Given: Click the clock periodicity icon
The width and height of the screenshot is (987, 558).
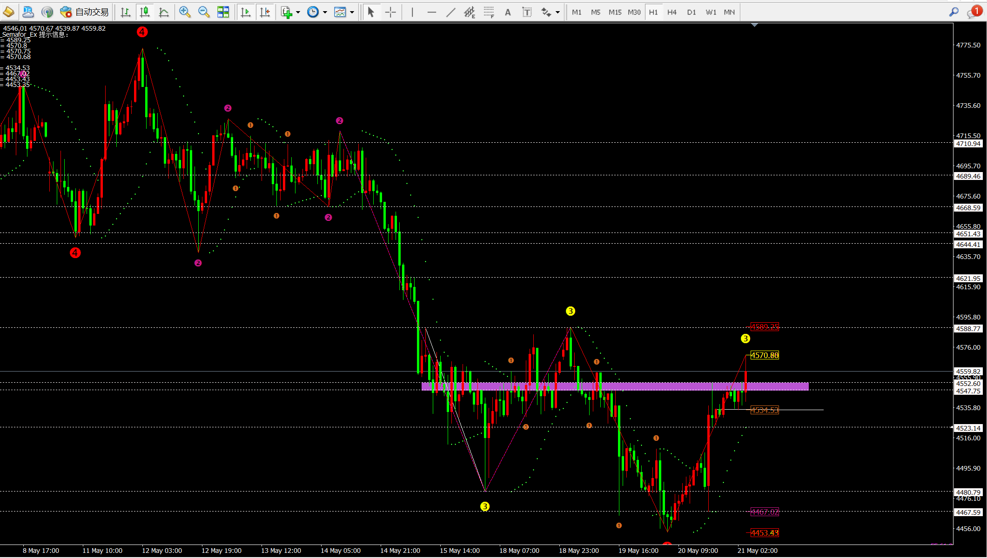Looking at the screenshot, I should pos(313,12).
